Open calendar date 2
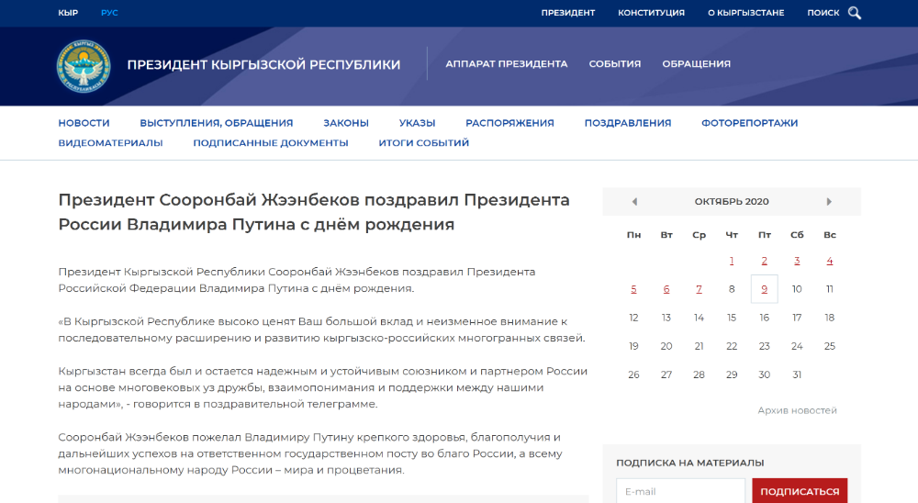The height and width of the screenshot is (503, 918). 764,261
